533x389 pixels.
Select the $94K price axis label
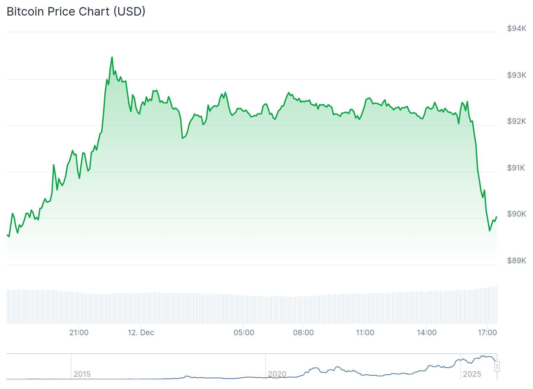coord(516,29)
